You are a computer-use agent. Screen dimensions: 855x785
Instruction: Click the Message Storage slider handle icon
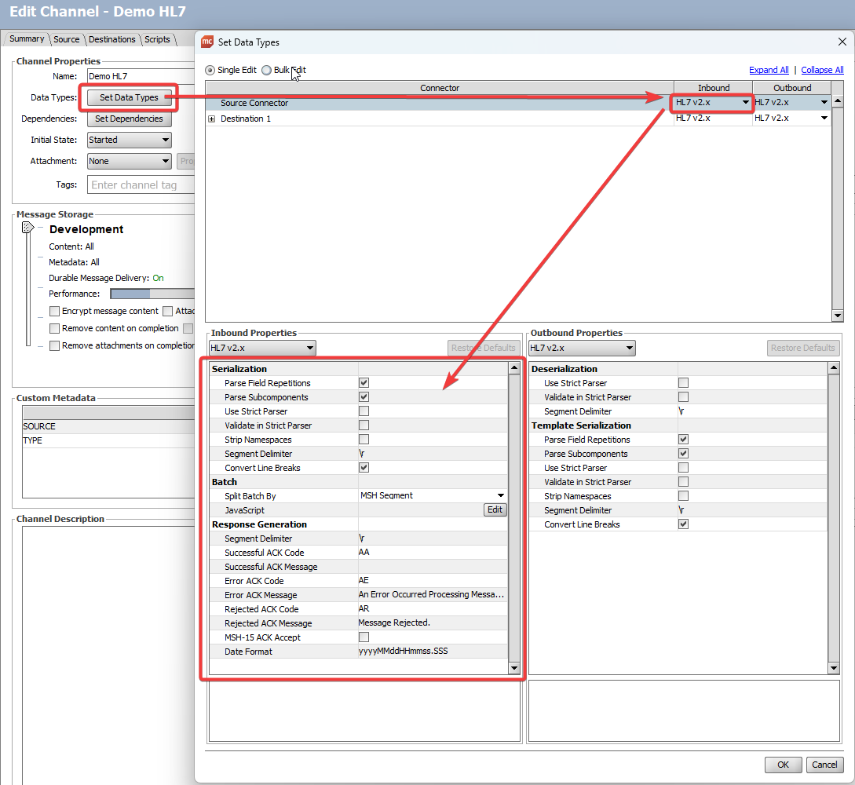27,228
